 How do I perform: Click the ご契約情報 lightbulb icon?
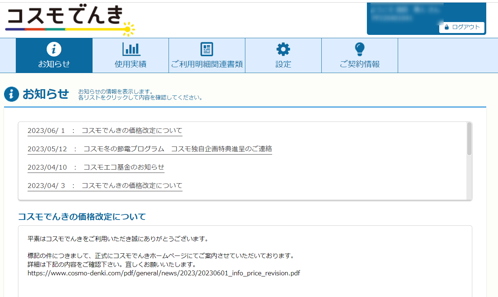click(x=360, y=49)
